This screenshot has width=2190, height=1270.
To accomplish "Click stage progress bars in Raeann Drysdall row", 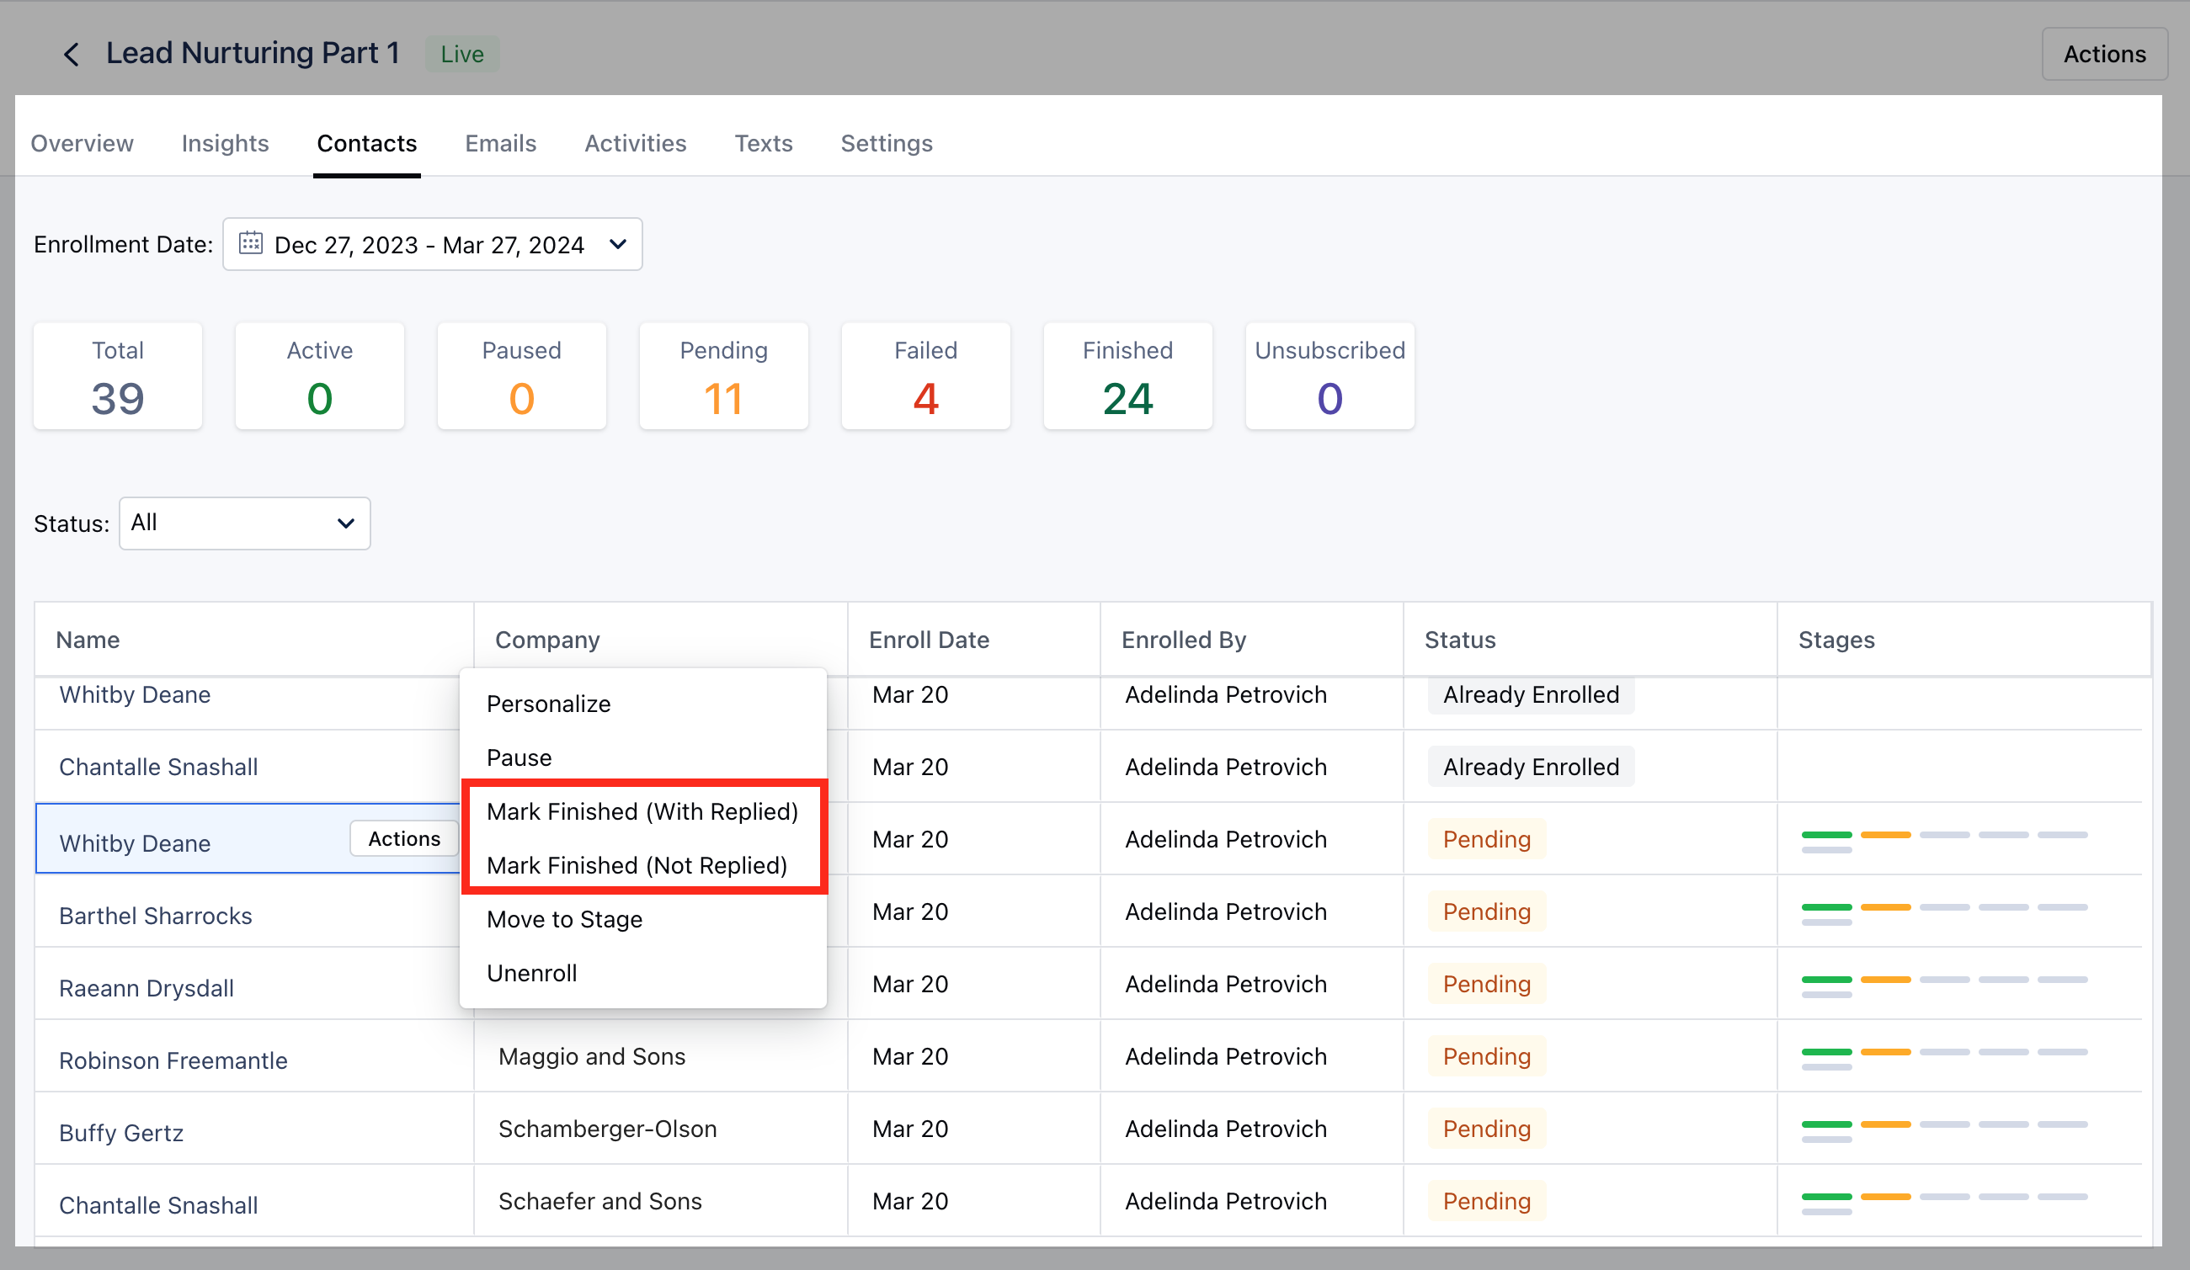I will [x=1944, y=987].
